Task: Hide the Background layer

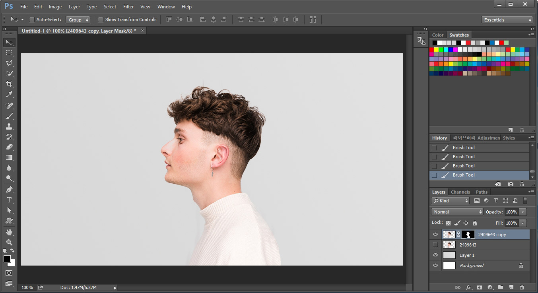Action: pos(435,266)
